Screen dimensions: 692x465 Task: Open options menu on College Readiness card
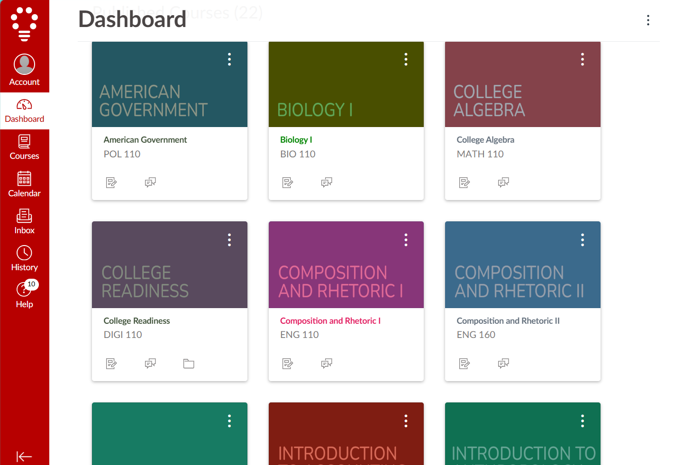pyautogui.click(x=229, y=240)
